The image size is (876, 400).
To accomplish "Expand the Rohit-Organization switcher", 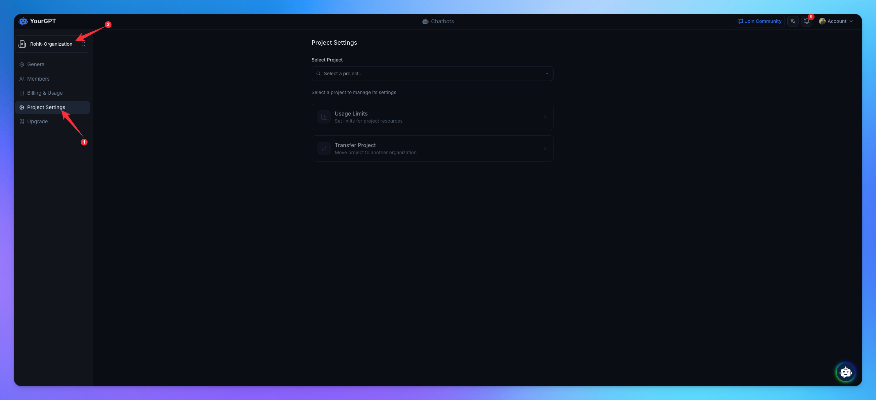I will click(x=83, y=44).
